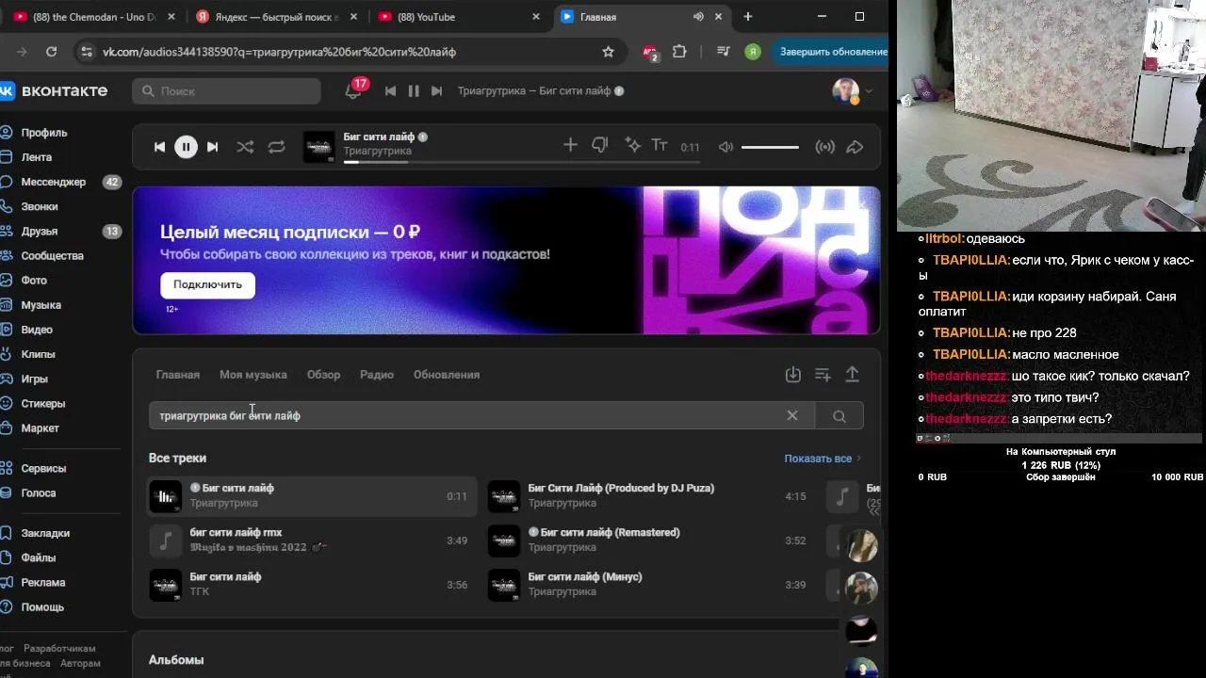
Task: Click the add playlist icon
Action: tap(823, 375)
